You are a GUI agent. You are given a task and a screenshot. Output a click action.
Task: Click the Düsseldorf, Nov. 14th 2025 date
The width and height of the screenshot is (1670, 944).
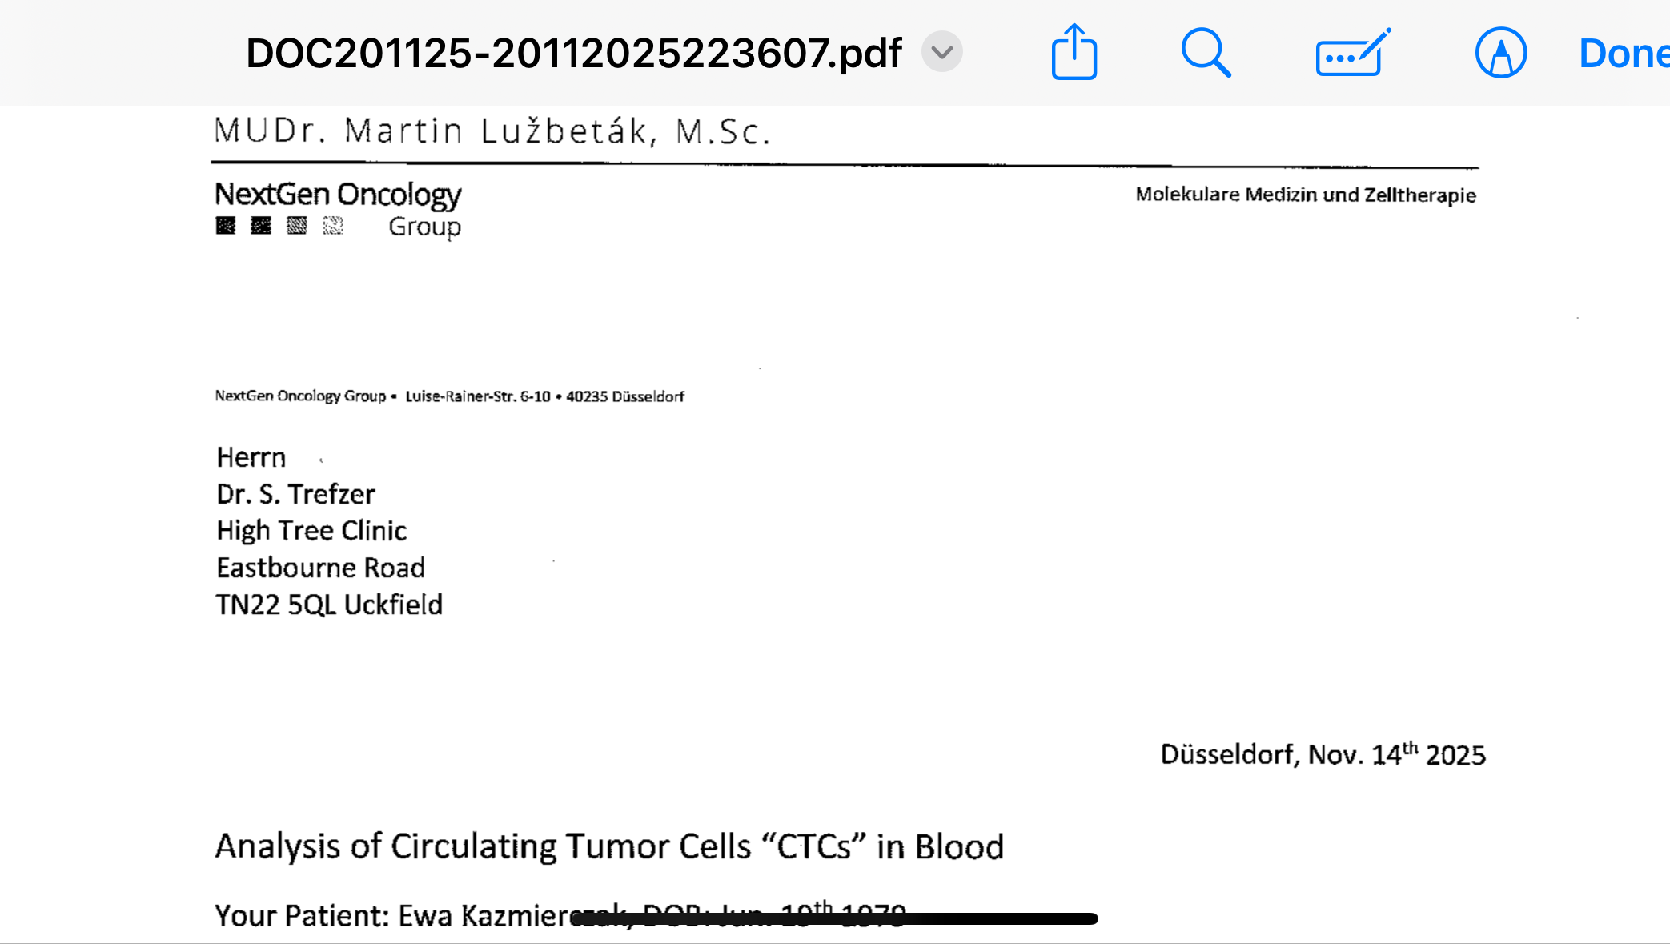pyautogui.click(x=1323, y=754)
